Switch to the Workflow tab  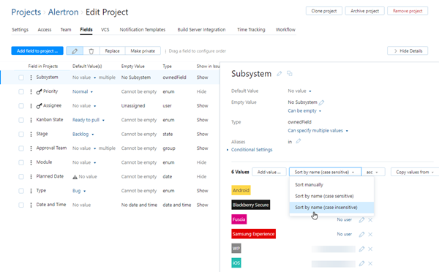(x=285, y=30)
